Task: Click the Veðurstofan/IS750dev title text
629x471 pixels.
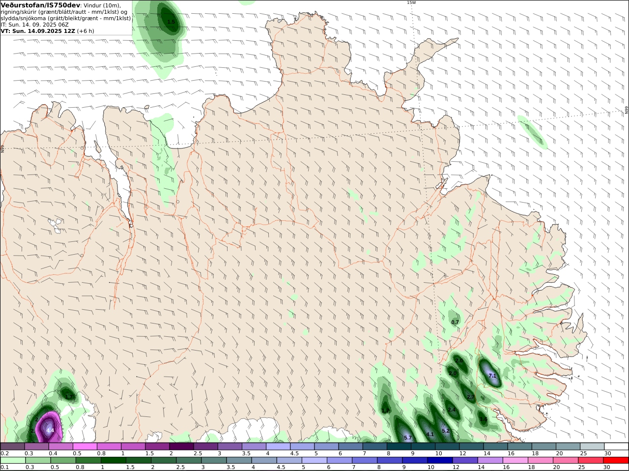Action: coord(40,5)
